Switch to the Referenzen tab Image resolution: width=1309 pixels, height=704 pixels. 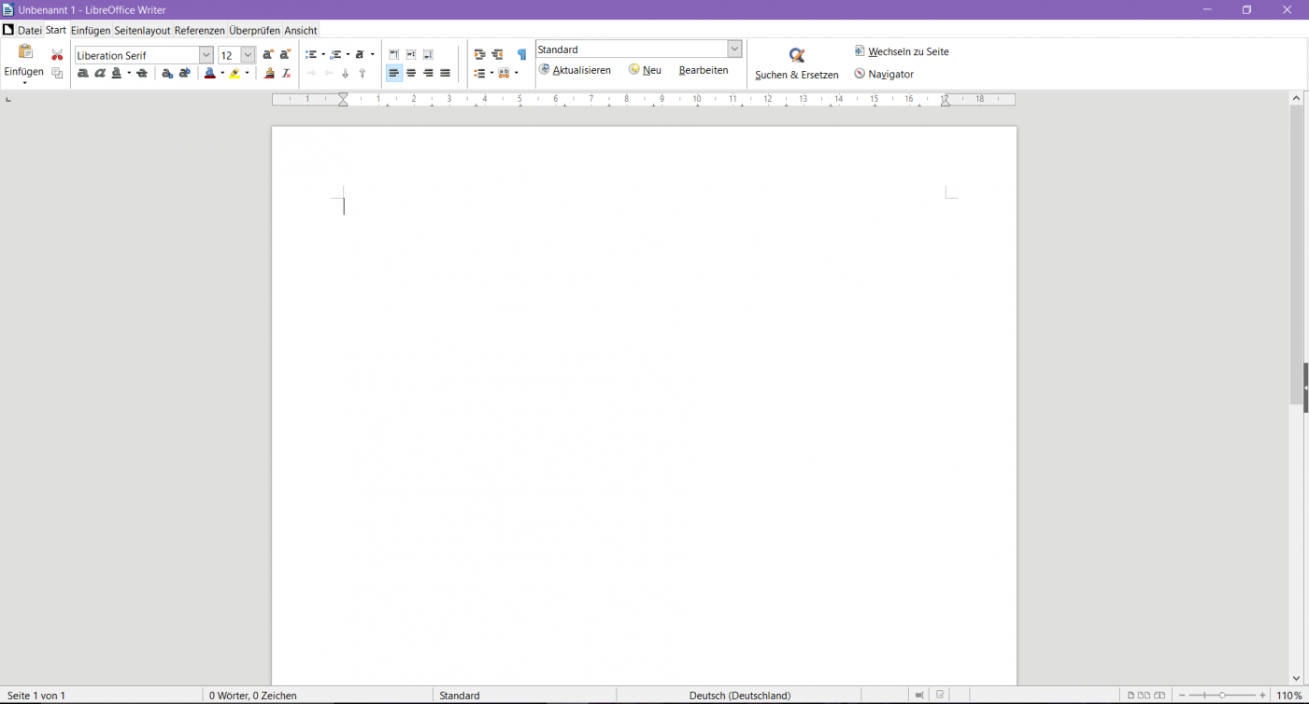click(200, 30)
